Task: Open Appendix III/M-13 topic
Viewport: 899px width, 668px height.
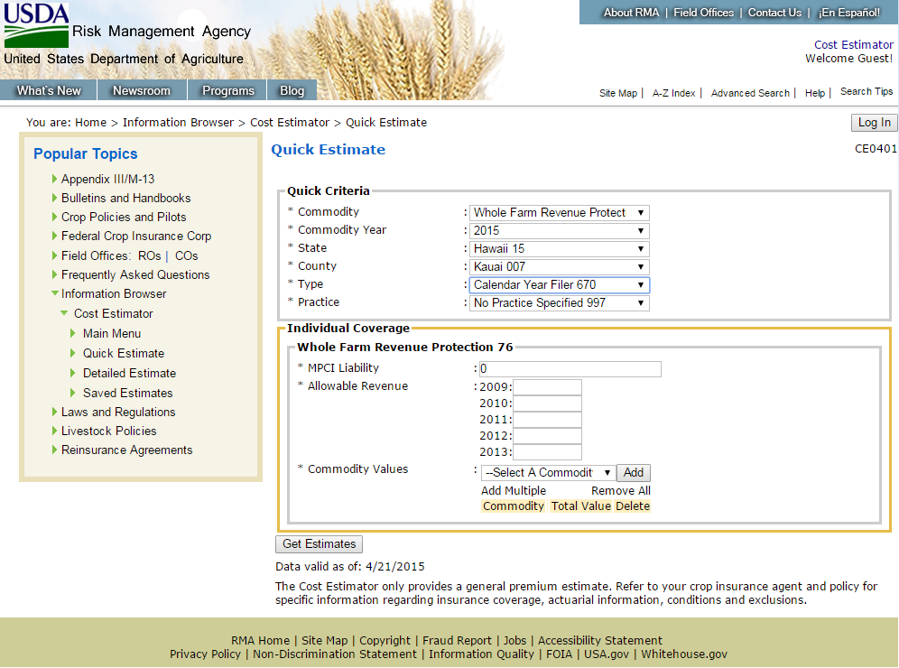Action: pyautogui.click(x=107, y=179)
